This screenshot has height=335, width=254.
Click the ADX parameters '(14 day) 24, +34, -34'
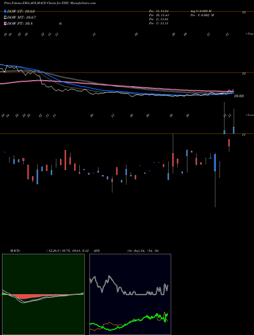point(142,251)
